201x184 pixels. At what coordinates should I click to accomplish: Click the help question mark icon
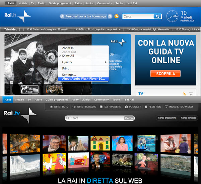pyautogui.click(x=111, y=16)
